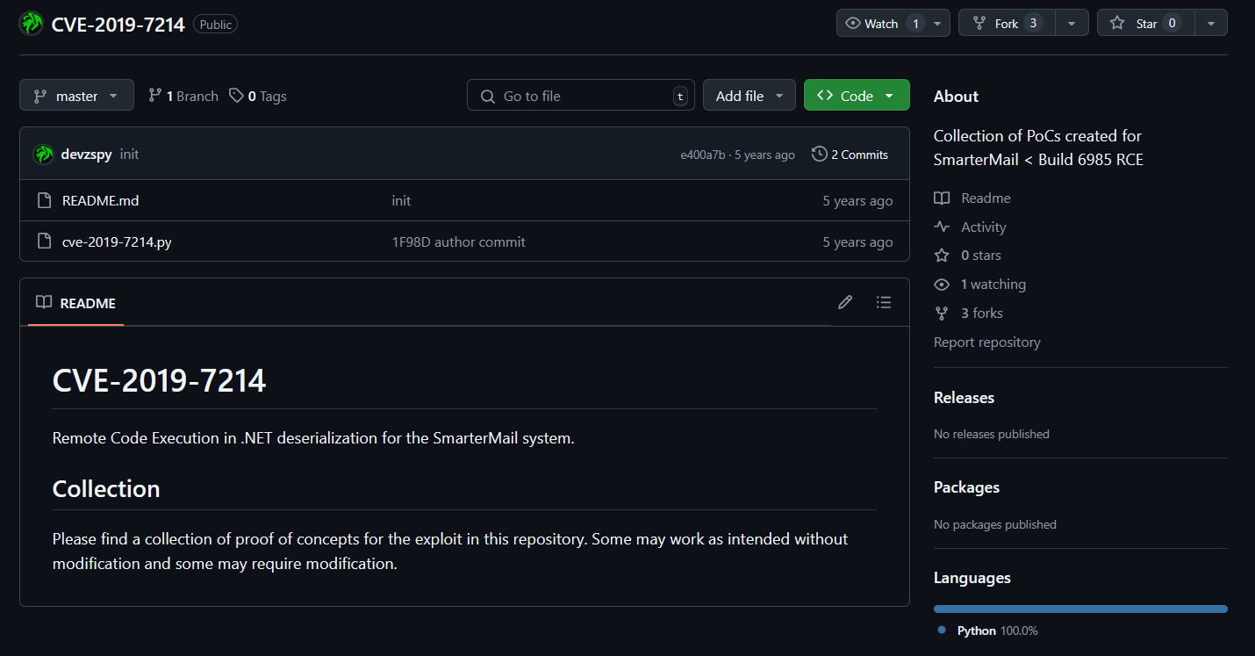Image resolution: width=1255 pixels, height=656 pixels.
Task: Click the CVE-2019-7214 README heading
Action: click(159, 380)
